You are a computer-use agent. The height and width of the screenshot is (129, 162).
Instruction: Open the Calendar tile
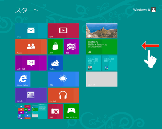[31, 95]
